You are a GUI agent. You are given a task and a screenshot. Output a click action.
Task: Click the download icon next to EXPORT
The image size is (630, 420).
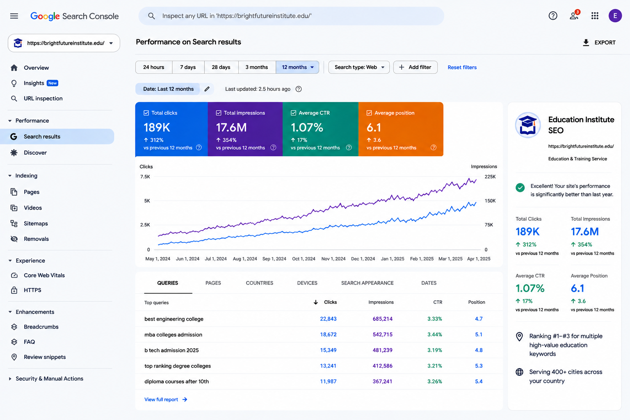pos(586,43)
